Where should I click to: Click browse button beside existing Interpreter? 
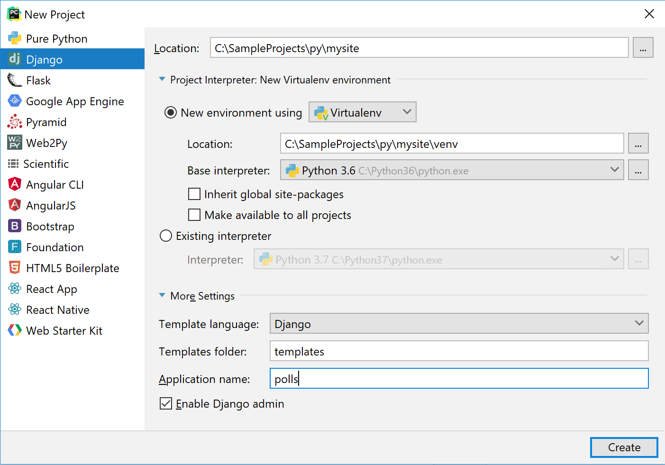pos(638,259)
